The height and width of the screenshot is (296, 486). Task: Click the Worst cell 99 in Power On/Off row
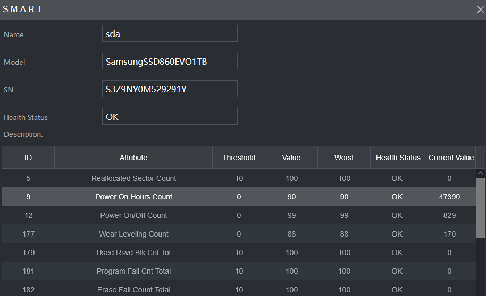[x=344, y=215]
